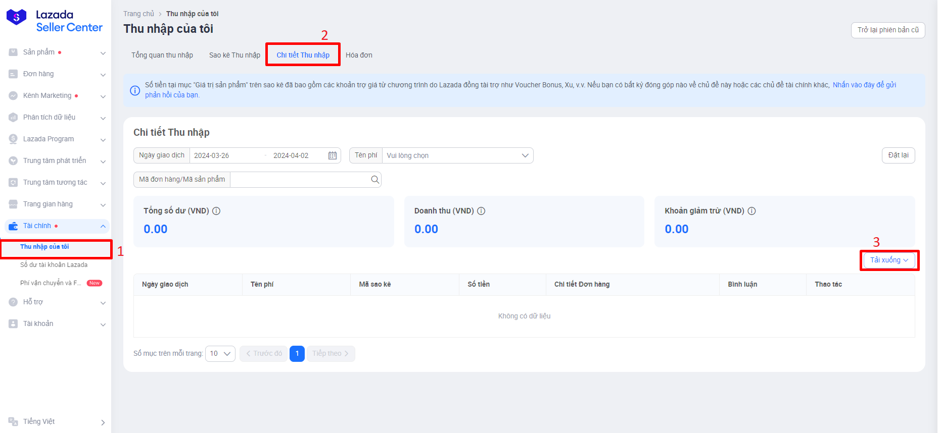Switch to Tổng quan thu nhập tab
This screenshot has width=941, height=433.
(x=162, y=55)
